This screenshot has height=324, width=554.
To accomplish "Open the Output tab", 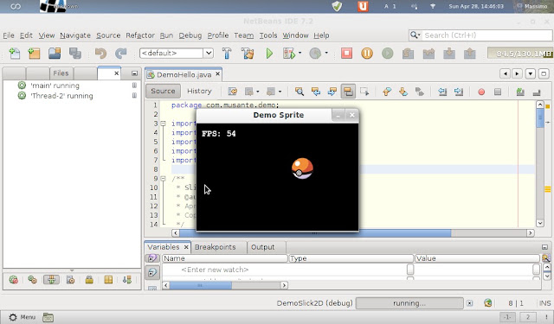I will (262, 247).
